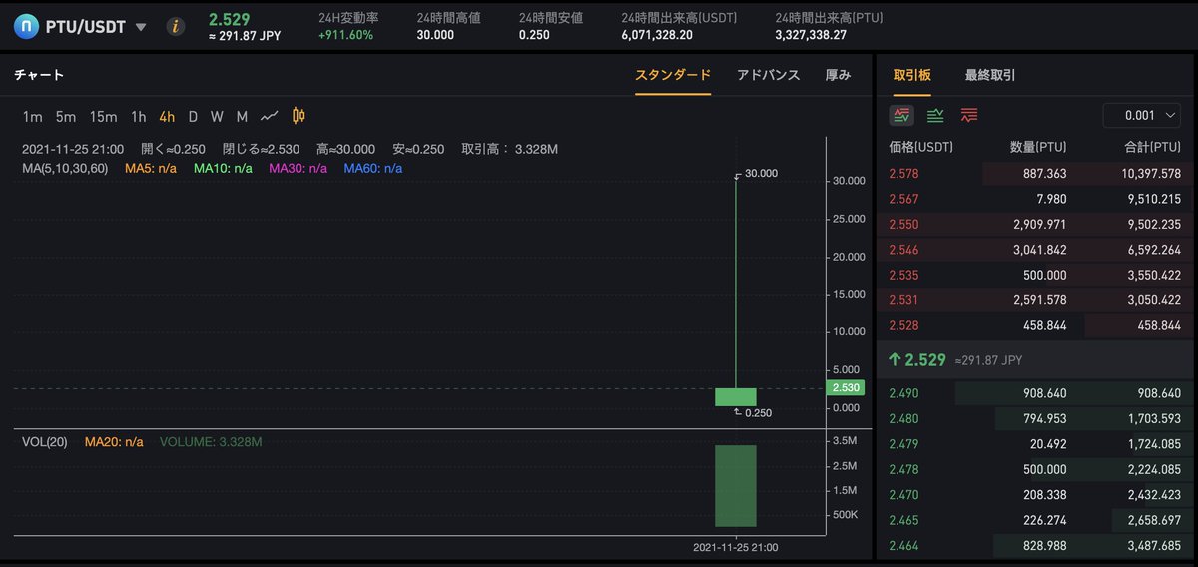The height and width of the screenshot is (567, 1198).
Task: Select the D daily chart interval
Action: pyautogui.click(x=193, y=116)
